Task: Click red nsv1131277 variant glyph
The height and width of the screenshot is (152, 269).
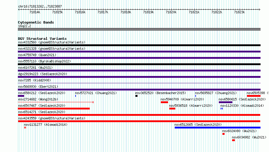Action: click(25, 128)
